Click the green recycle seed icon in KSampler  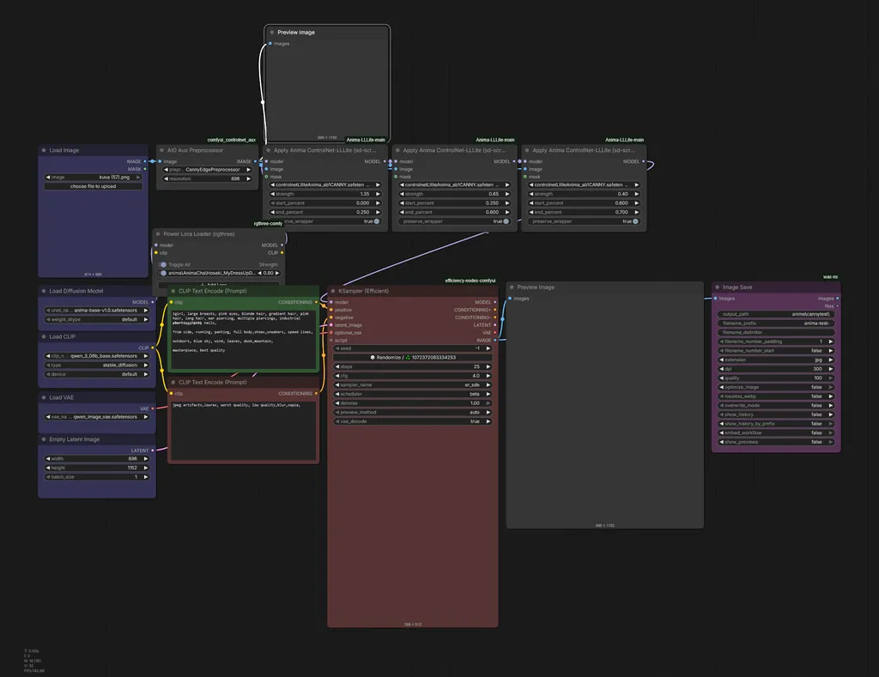point(408,358)
